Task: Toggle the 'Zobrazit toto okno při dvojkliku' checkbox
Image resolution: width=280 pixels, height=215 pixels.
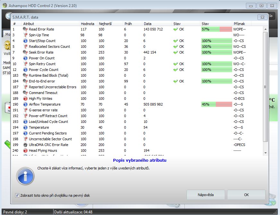Action: [x=17, y=195]
